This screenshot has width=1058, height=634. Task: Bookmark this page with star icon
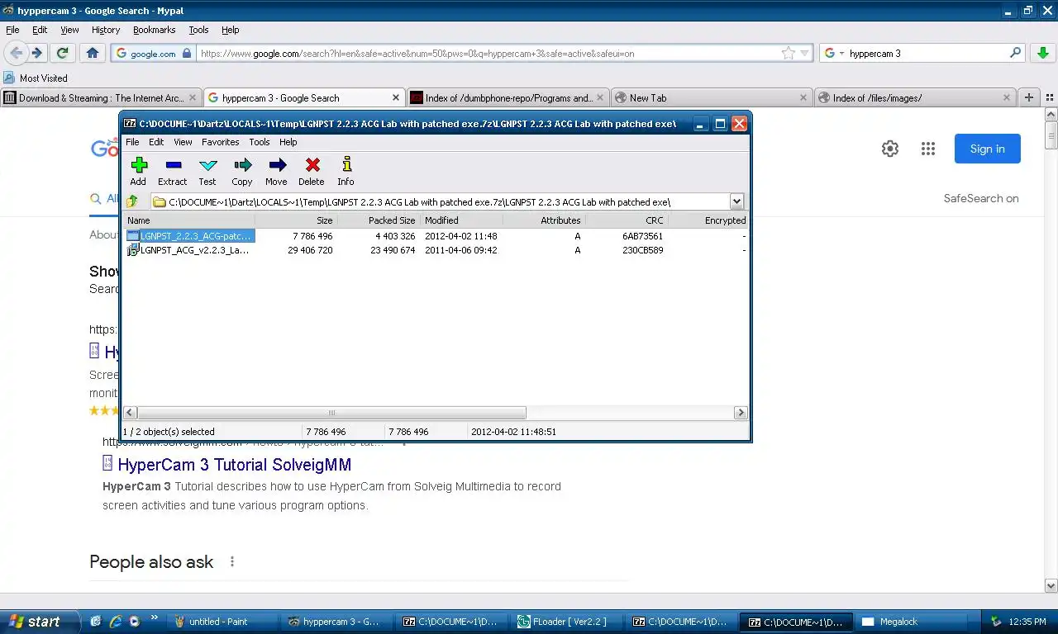pyautogui.click(x=789, y=53)
